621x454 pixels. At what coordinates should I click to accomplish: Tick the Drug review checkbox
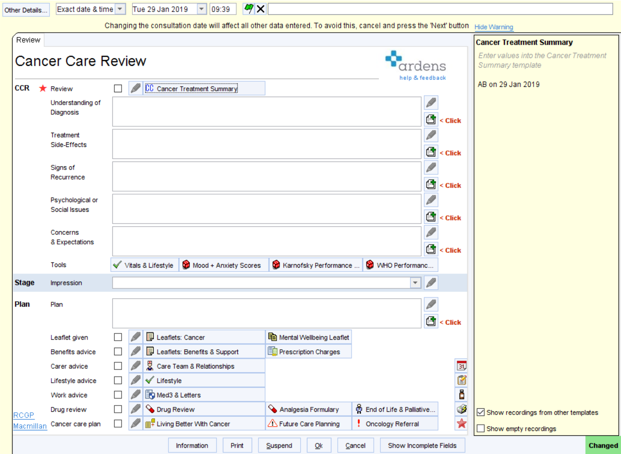(118, 409)
